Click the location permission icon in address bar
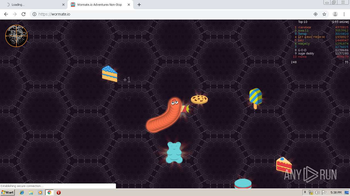This screenshot has height=196, width=350. 316,14
